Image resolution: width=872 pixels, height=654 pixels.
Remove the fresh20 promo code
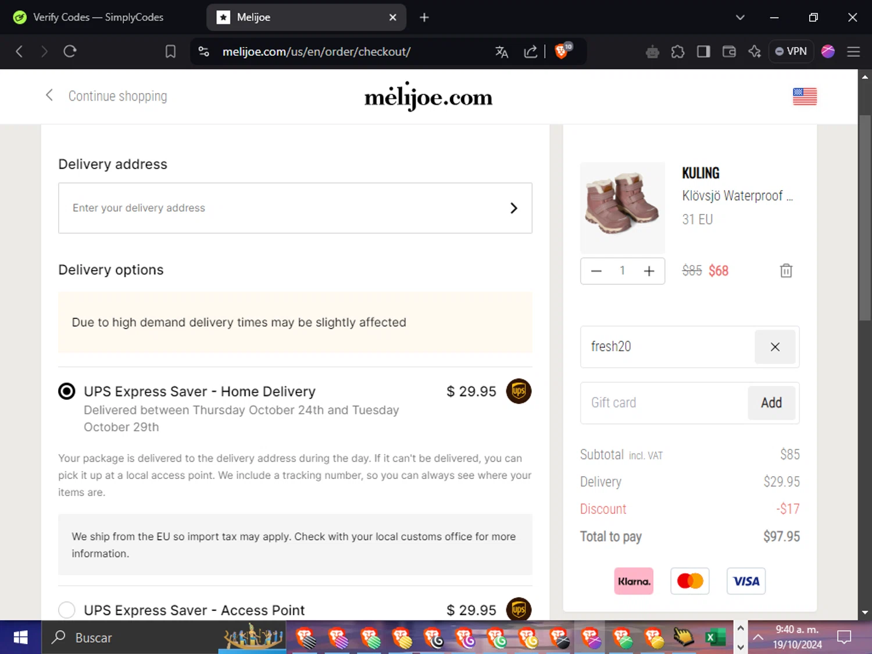coord(775,347)
